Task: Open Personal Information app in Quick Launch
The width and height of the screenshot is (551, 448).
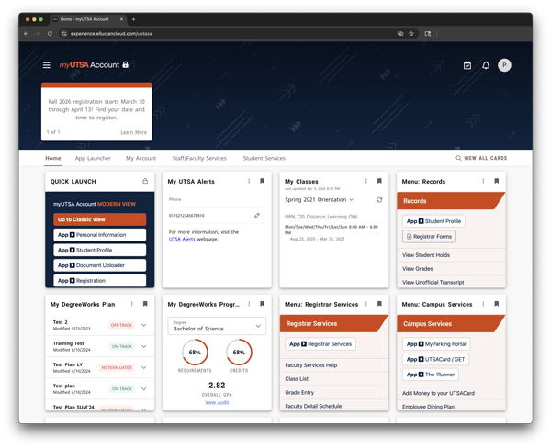Action: click(100, 235)
